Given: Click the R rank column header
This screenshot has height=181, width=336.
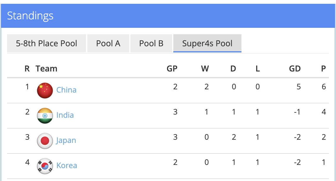Looking at the screenshot, I should (x=27, y=69).
